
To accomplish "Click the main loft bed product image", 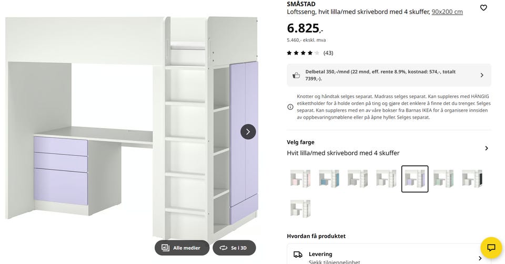I will [x=132, y=131].
